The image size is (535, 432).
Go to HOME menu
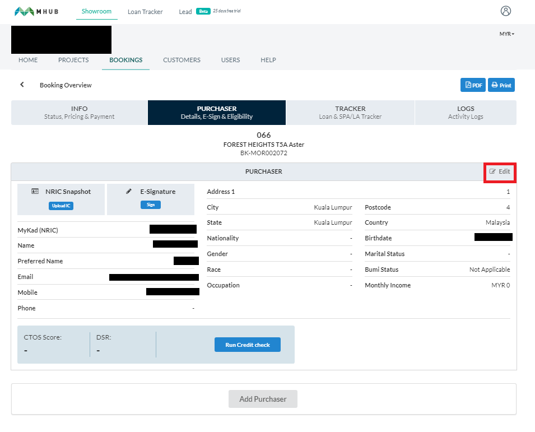tap(28, 60)
